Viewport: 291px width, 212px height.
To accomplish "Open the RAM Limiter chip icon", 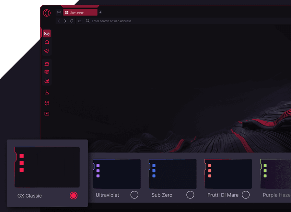I will tap(47, 81).
